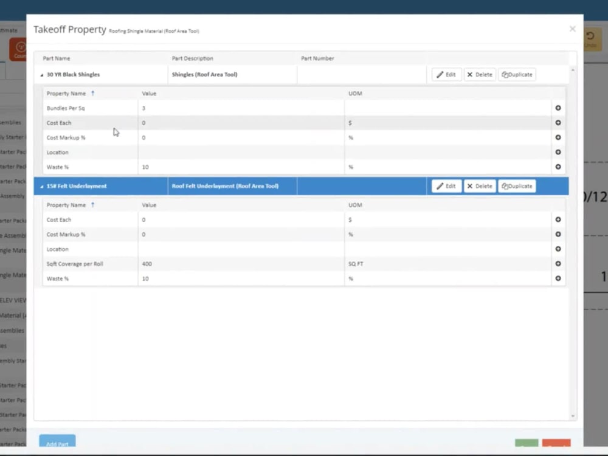Click the Edit button for 30 YR Black Shingles
Viewport: 608px width, 456px height.
coord(446,74)
